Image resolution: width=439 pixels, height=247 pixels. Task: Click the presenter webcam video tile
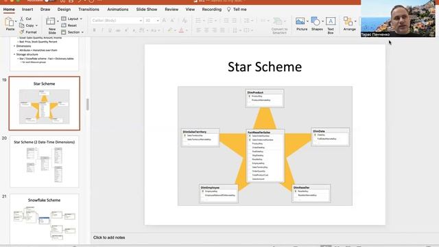398,19
